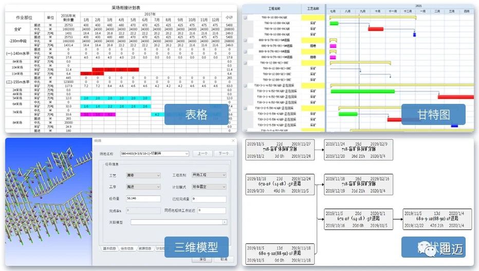This screenshot has height=271, width=479.
Task: Expand the 计划模式 plan mode dropdown
Action: [223, 187]
